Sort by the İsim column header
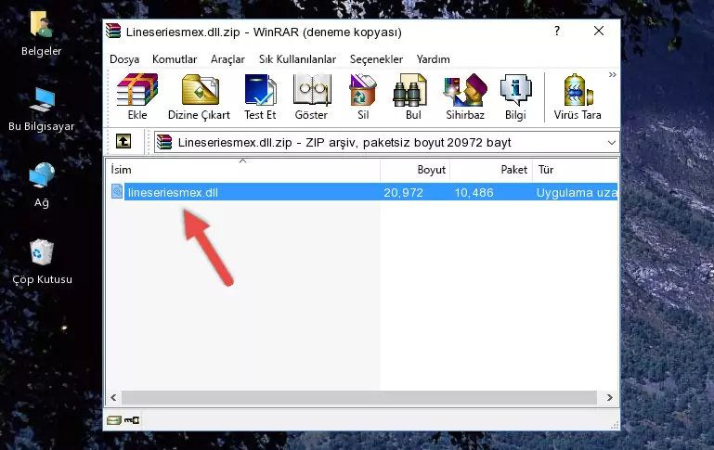 243,170
